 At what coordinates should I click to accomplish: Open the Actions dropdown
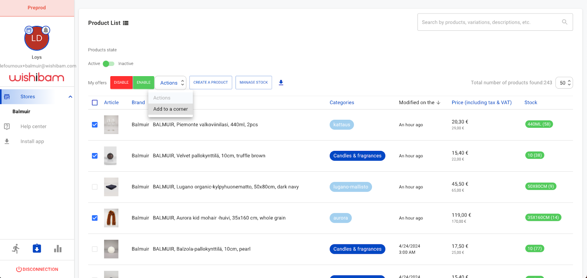point(171,83)
